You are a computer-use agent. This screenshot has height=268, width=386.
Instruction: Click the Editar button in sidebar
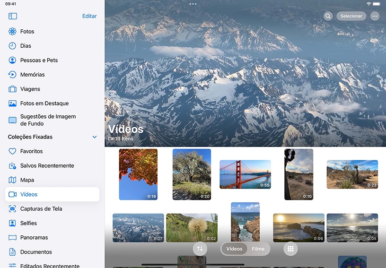(89, 16)
